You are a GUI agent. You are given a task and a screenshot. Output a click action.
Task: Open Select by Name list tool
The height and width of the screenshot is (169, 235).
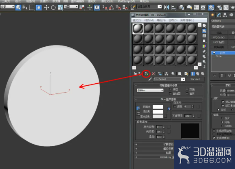25,7
